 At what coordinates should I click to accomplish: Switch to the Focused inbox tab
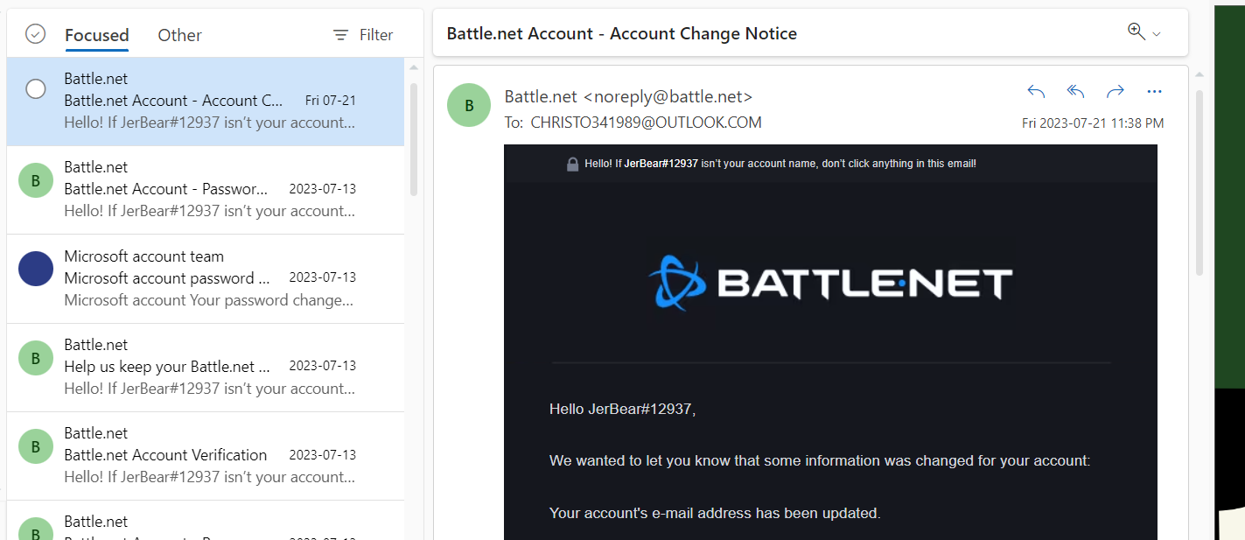[x=96, y=35]
